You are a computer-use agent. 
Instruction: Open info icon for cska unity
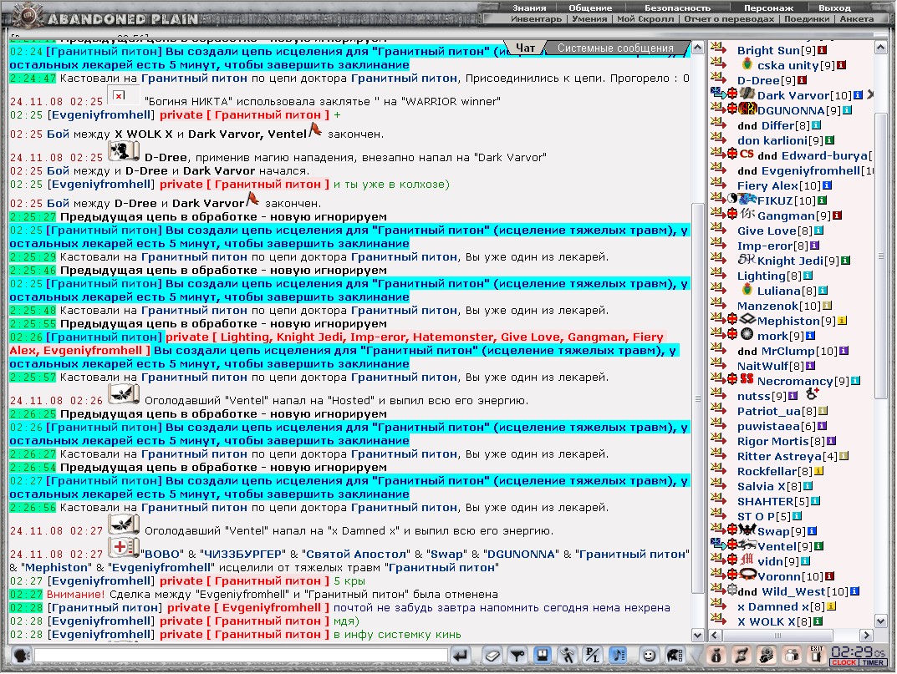coord(842,65)
